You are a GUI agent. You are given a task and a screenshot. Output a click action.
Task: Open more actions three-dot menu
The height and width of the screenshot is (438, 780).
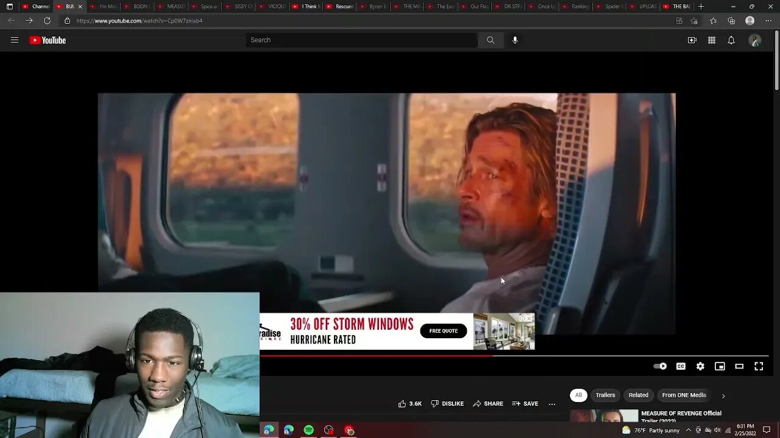[x=552, y=403]
